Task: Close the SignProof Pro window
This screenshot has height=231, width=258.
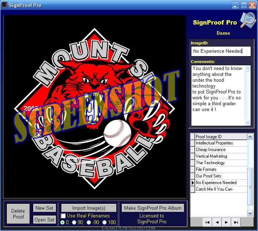Action: point(252,5)
